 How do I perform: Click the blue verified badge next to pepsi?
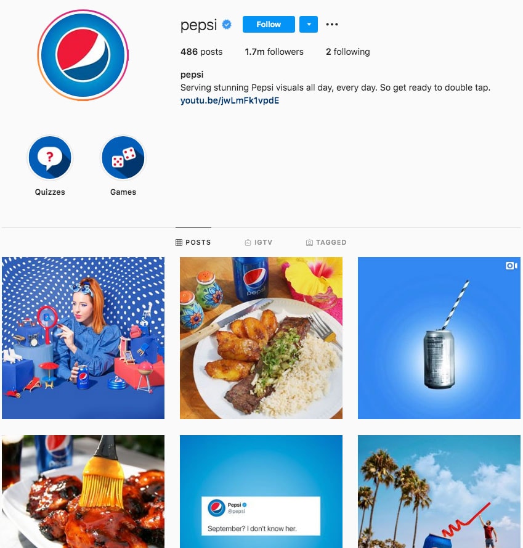coord(227,25)
